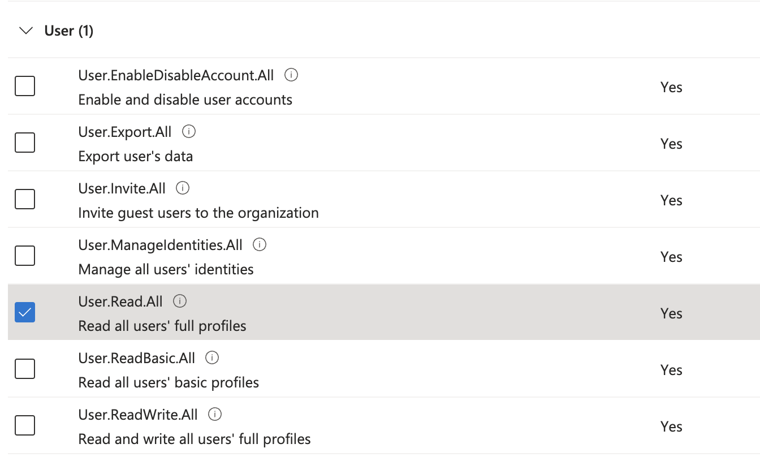Click 'Read all users' basic profiles' description
The width and height of the screenshot is (760, 474).
tap(169, 382)
